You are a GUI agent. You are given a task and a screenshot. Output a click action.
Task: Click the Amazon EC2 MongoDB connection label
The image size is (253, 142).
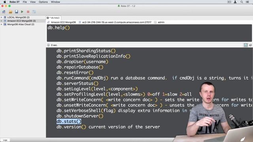[x=63, y=22]
